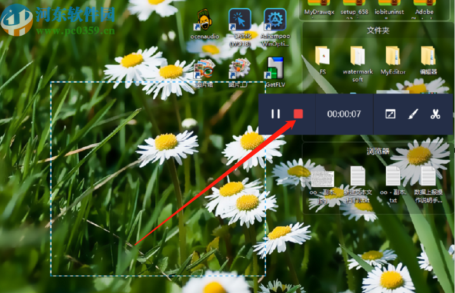Select the brush annotation tool

point(413,114)
